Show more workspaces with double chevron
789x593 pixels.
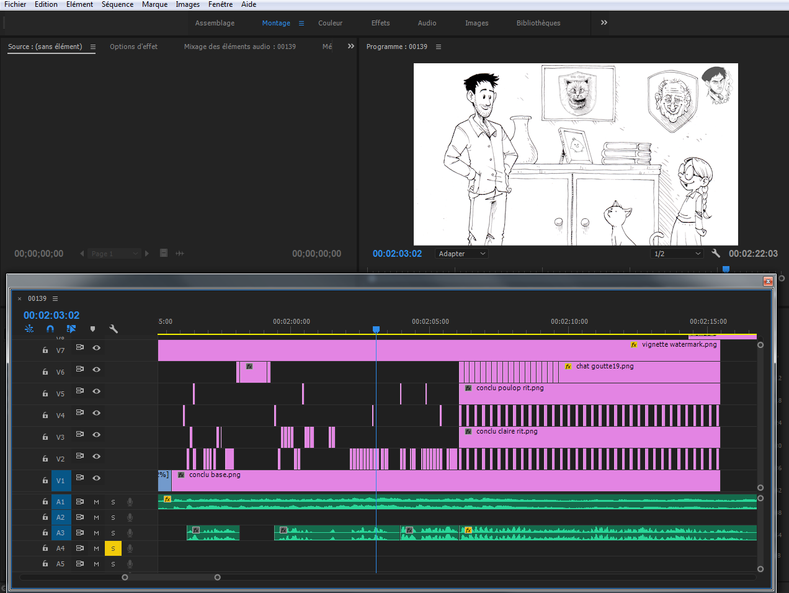tap(604, 23)
